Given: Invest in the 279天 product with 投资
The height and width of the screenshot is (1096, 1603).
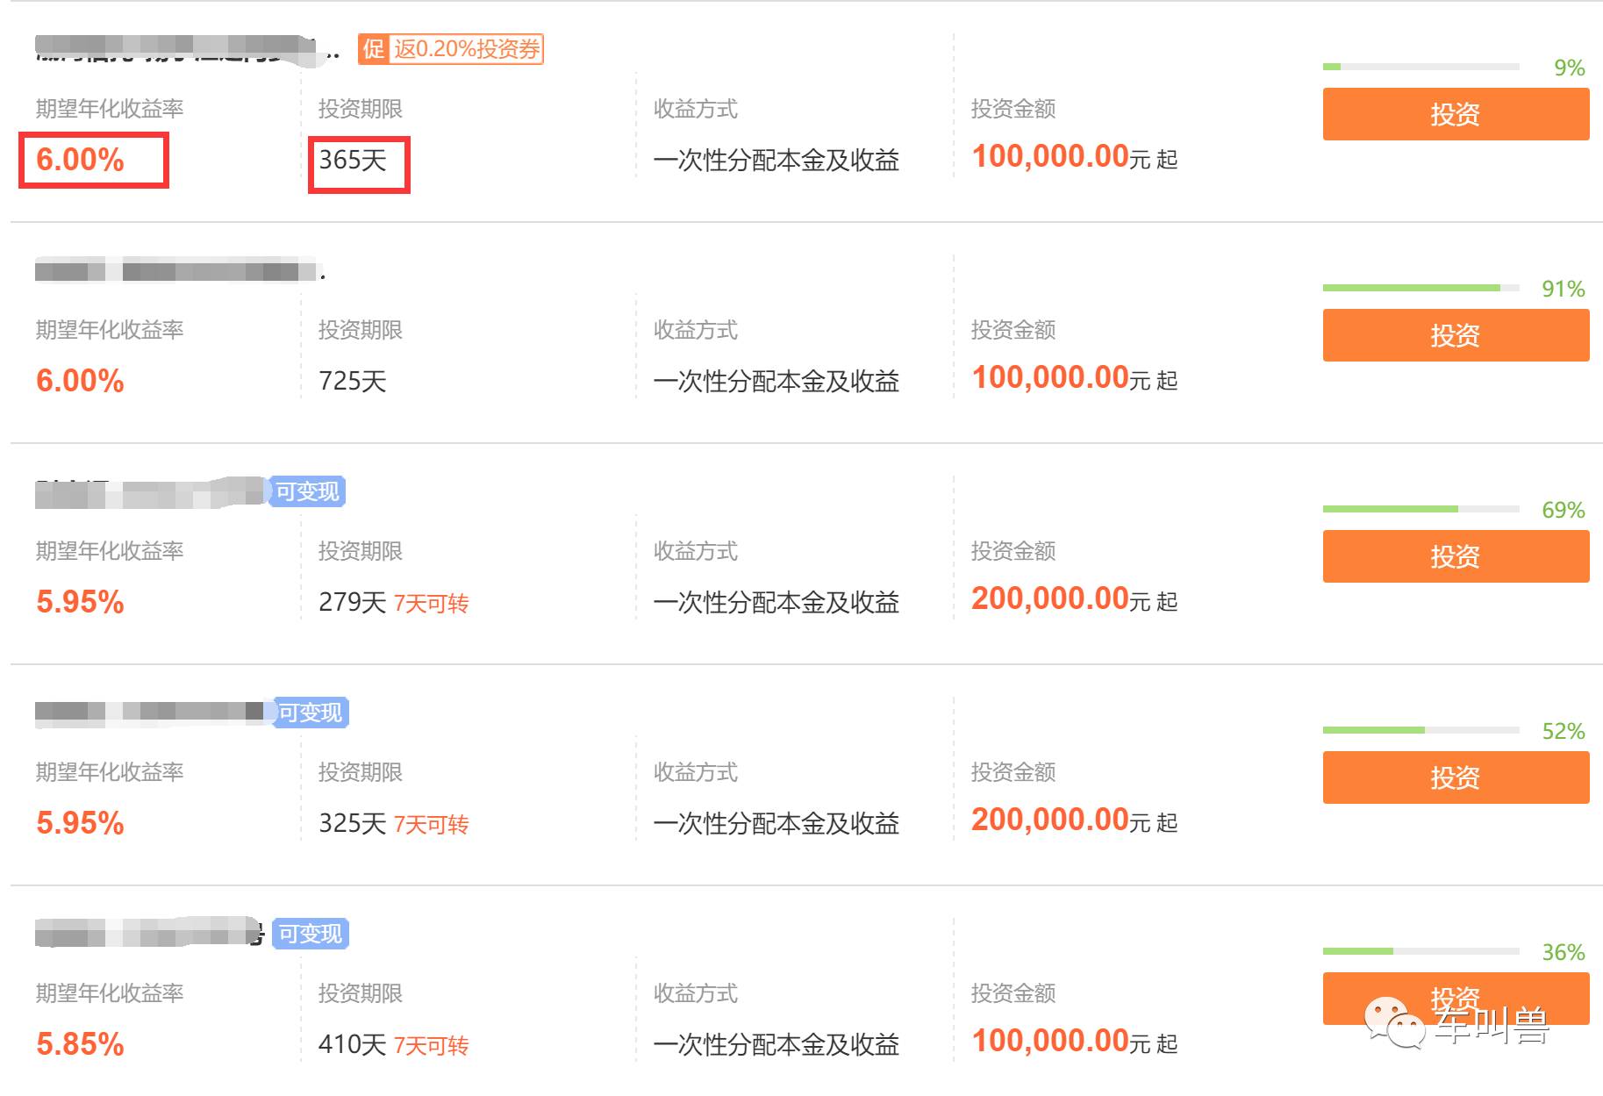Looking at the screenshot, I should pos(1455,556).
